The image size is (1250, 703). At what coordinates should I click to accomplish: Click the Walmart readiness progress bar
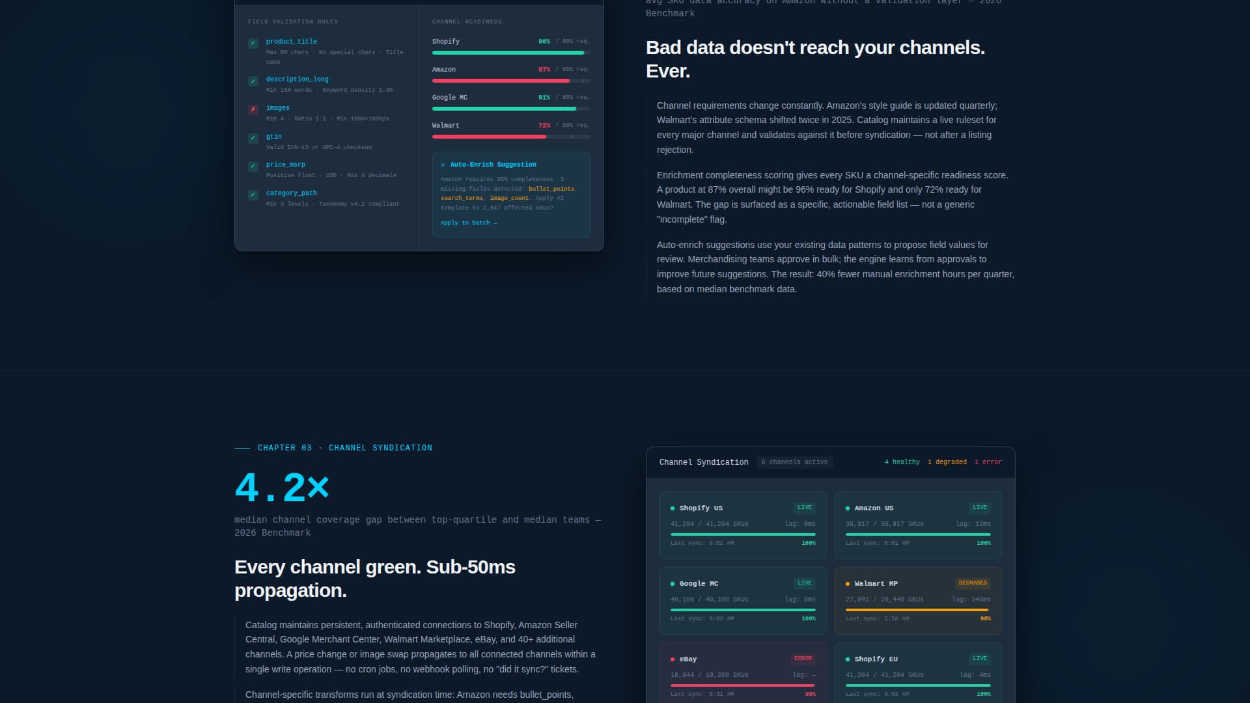pos(511,137)
